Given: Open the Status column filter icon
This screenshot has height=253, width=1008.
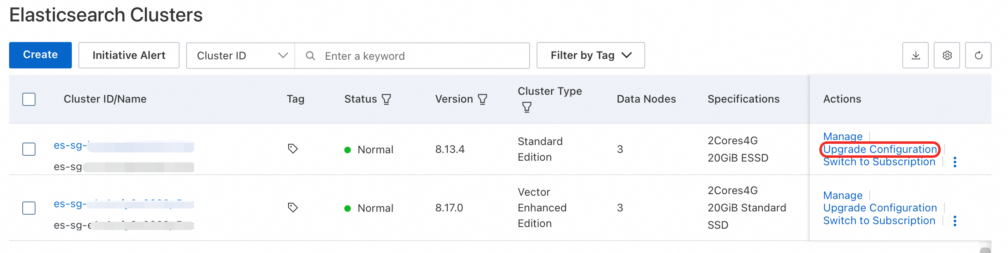Looking at the screenshot, I should coord(386,99).
